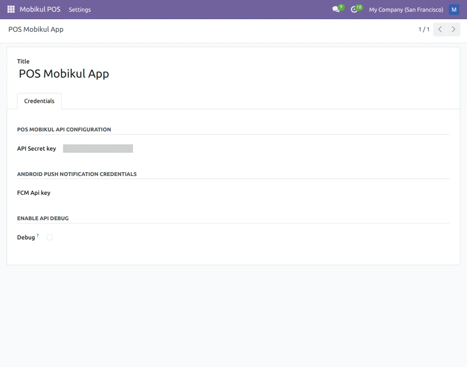The width and height of the screenshot is (467, 367).
Task: Show Debug field help question mark
Action: pos(38,235)
